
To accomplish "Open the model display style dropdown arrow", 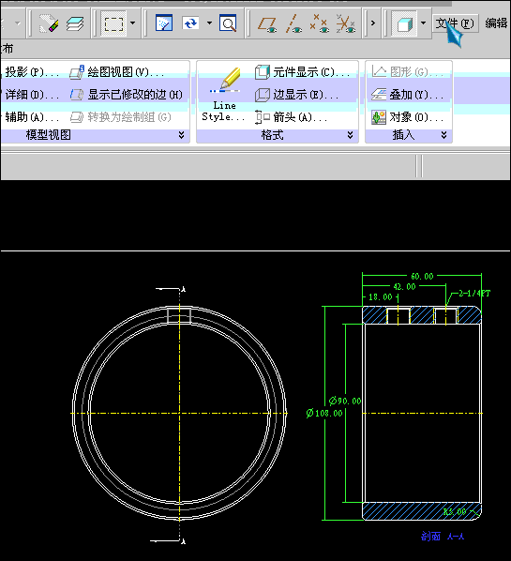I will [x=424, y=23].
